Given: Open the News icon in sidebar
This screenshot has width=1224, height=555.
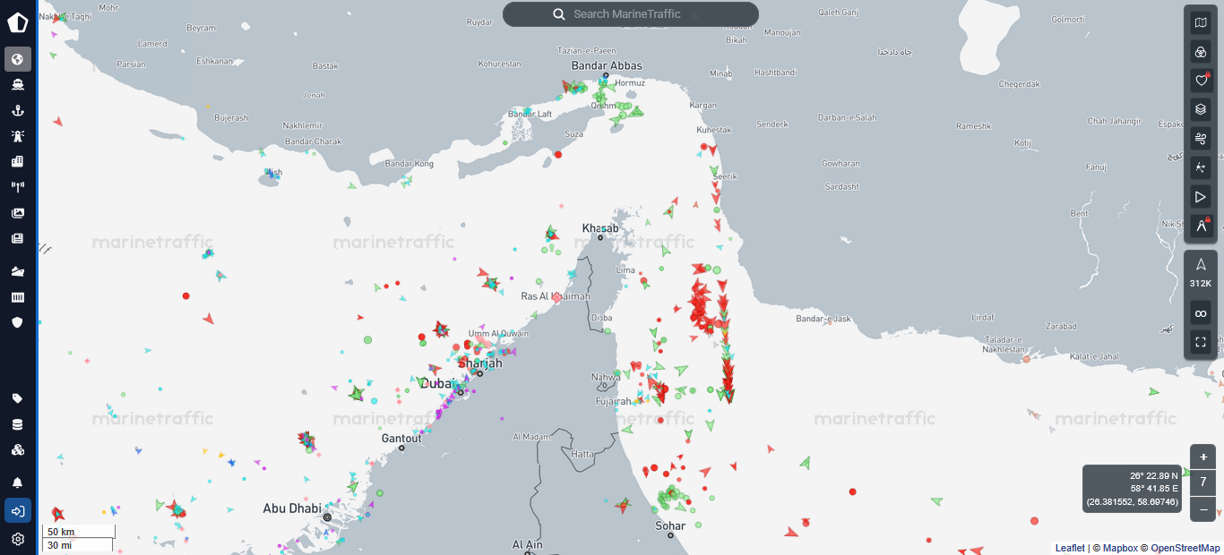Looking at the screenshot, I should (x=17, y=238).
